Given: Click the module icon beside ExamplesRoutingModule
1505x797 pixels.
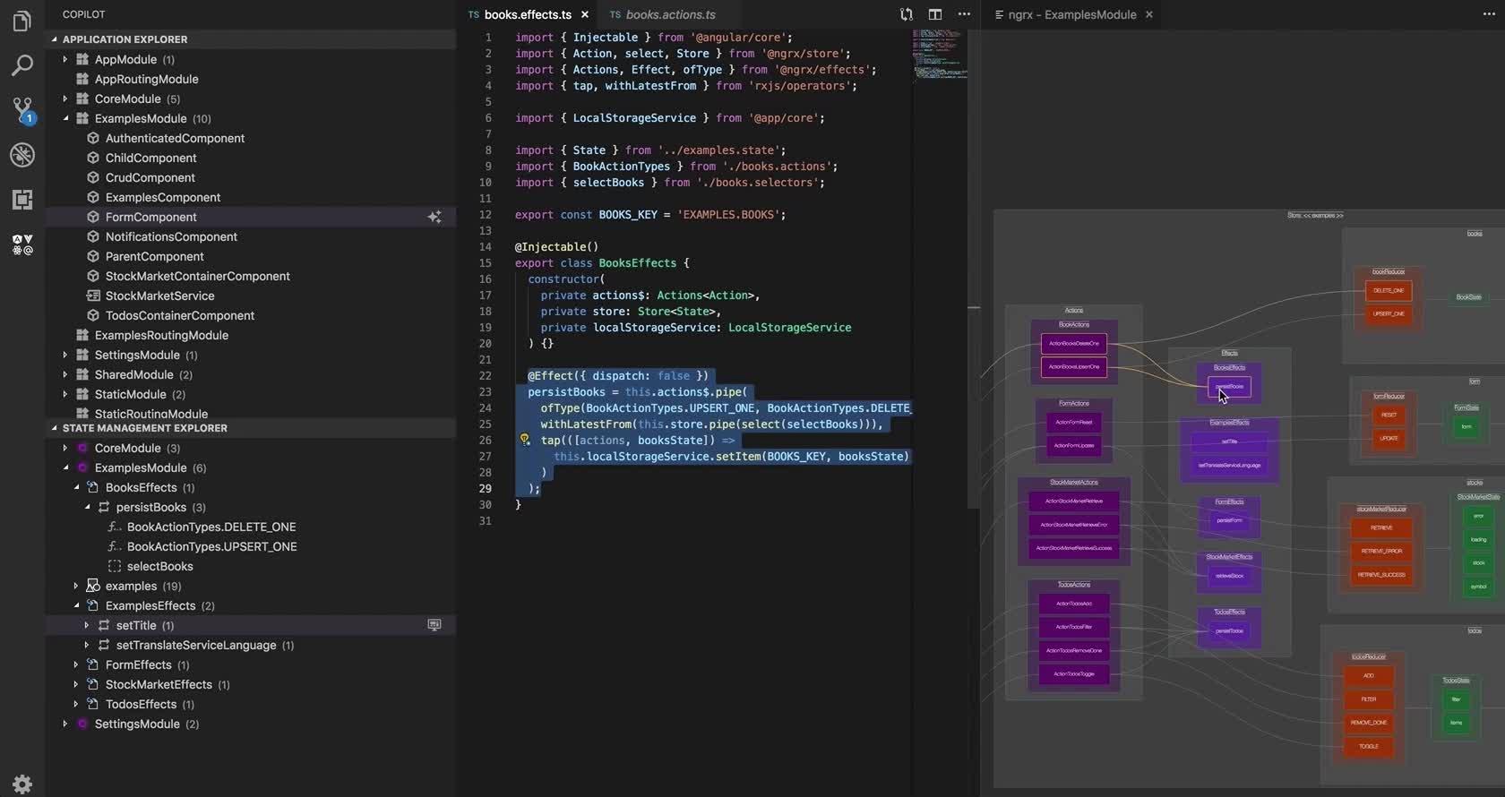Looking at the screenshot, I should point(82,335).
